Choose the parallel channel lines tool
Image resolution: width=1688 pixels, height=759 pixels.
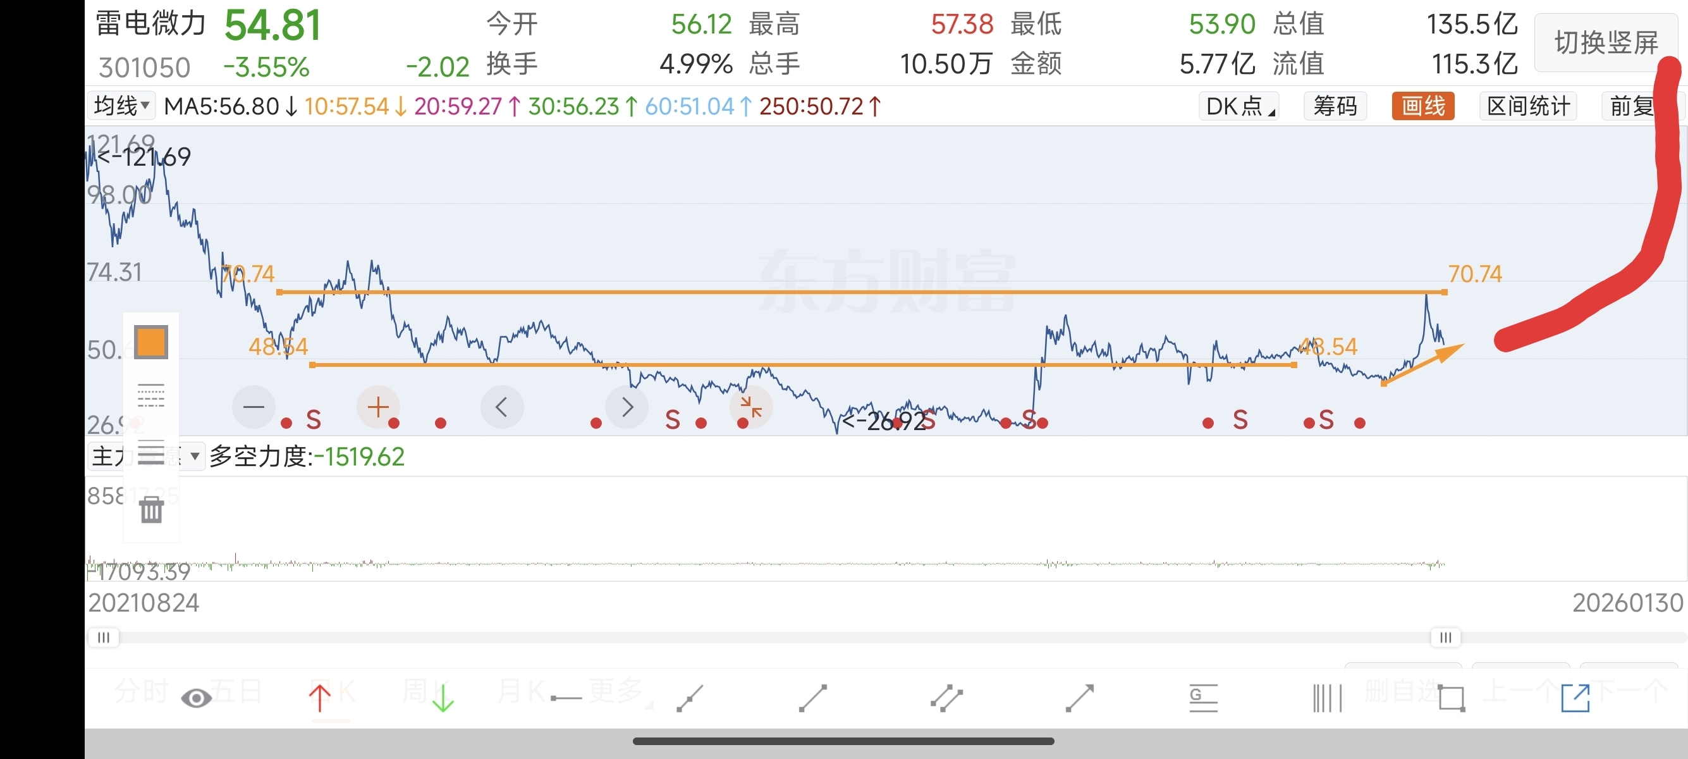coord(946,698)
